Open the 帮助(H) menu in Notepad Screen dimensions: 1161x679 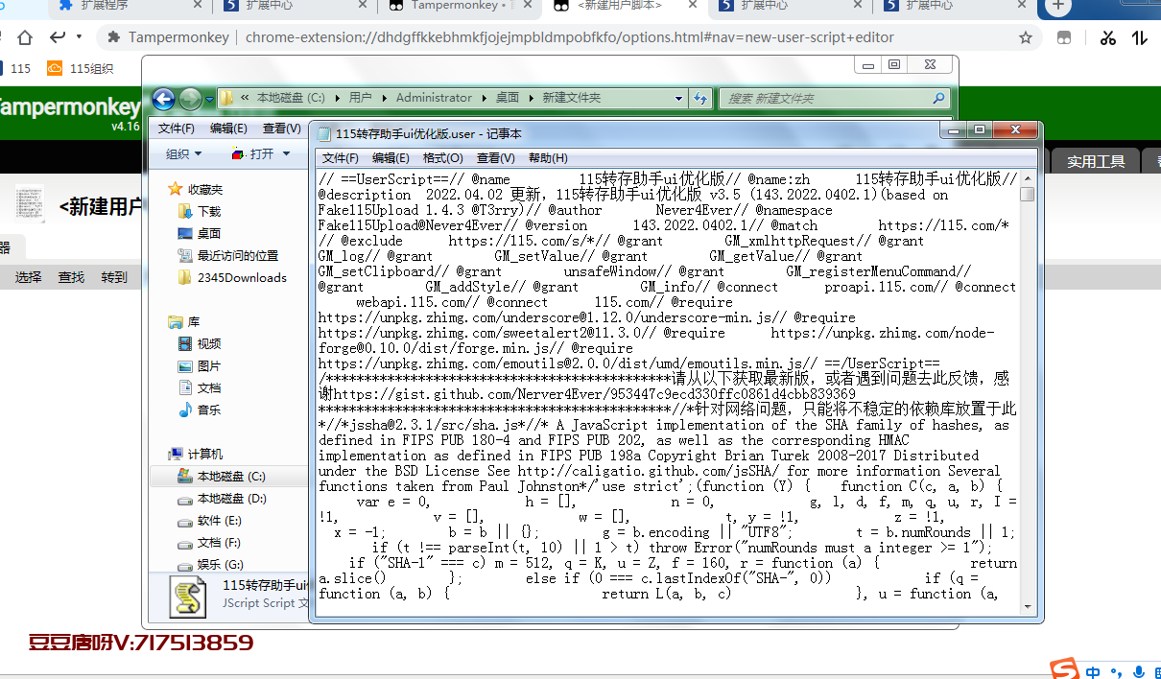pyautogui.click(x=548, y=158)
